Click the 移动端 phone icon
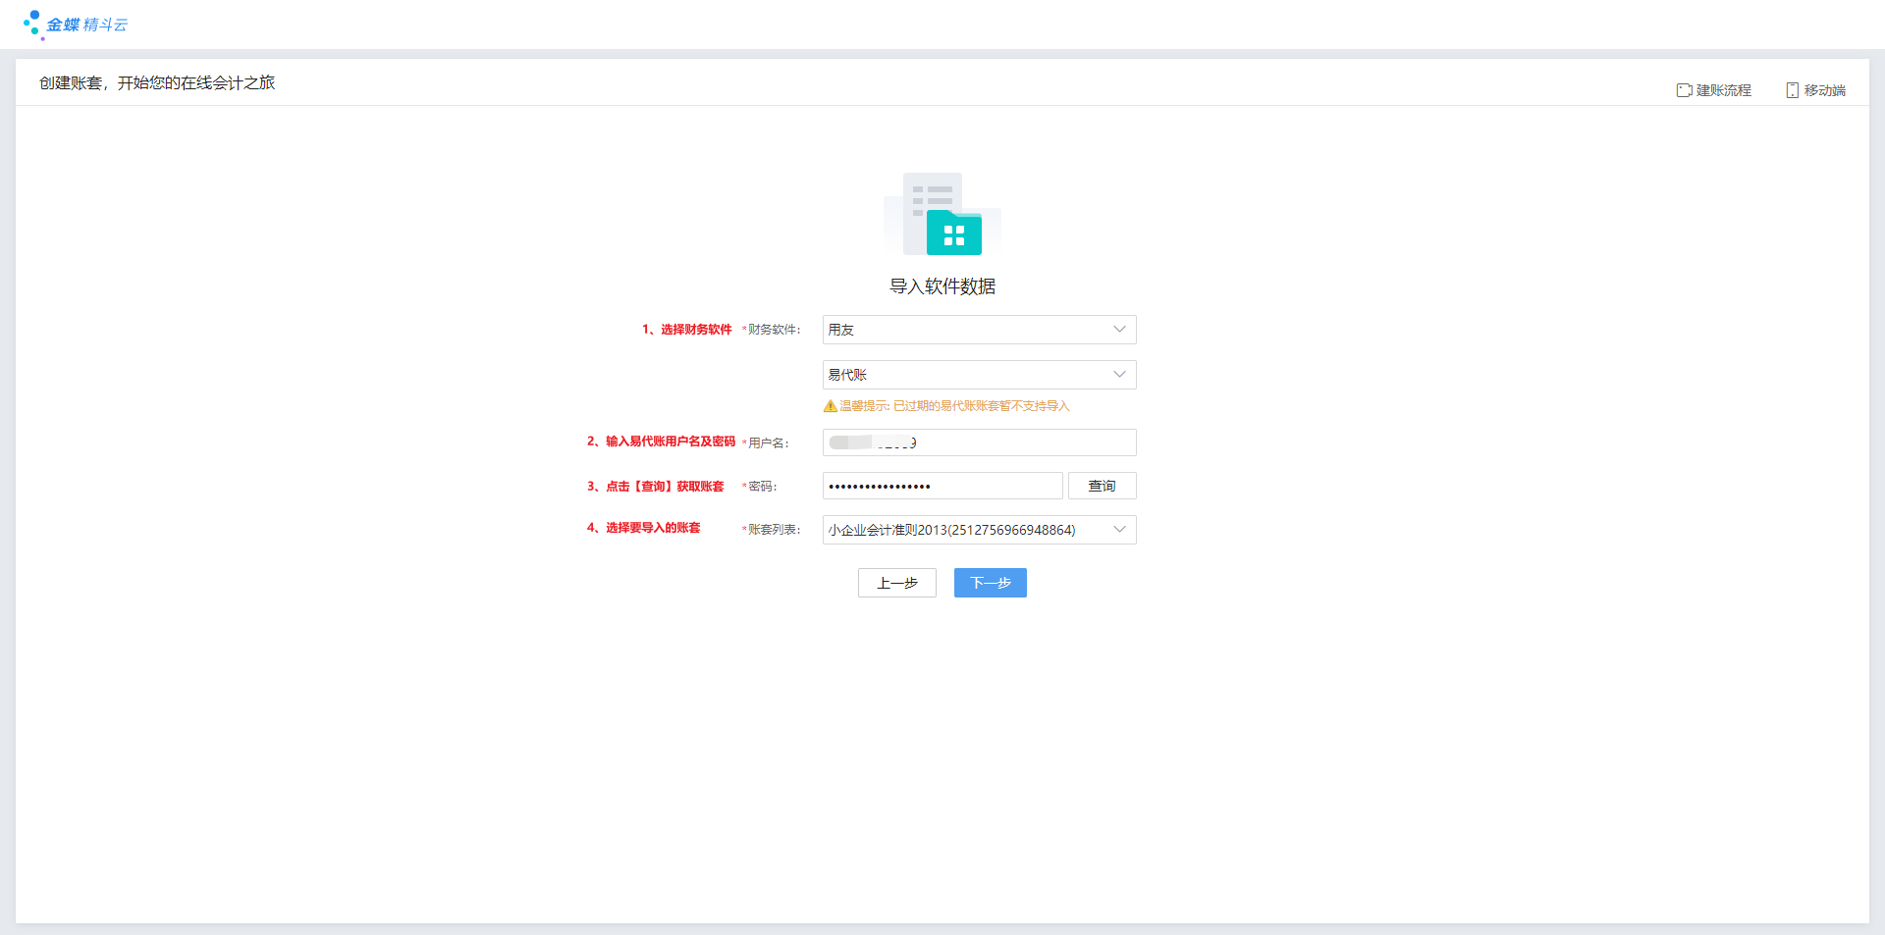This screenshot has width=1885, height=935. (1792, 90)
